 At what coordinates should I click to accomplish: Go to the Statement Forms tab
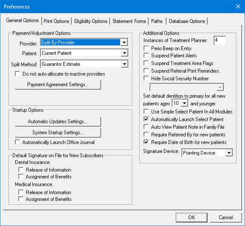pos(129,21)
